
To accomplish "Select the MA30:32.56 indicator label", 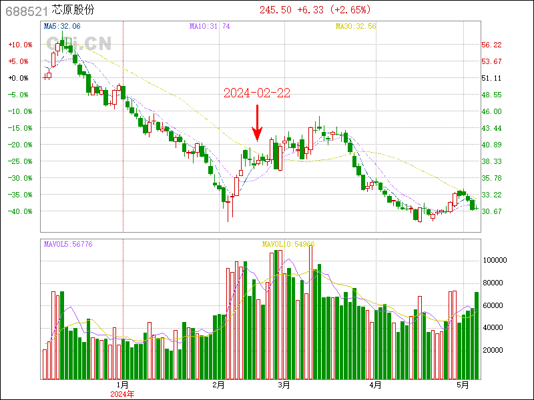I will [356, 26].
